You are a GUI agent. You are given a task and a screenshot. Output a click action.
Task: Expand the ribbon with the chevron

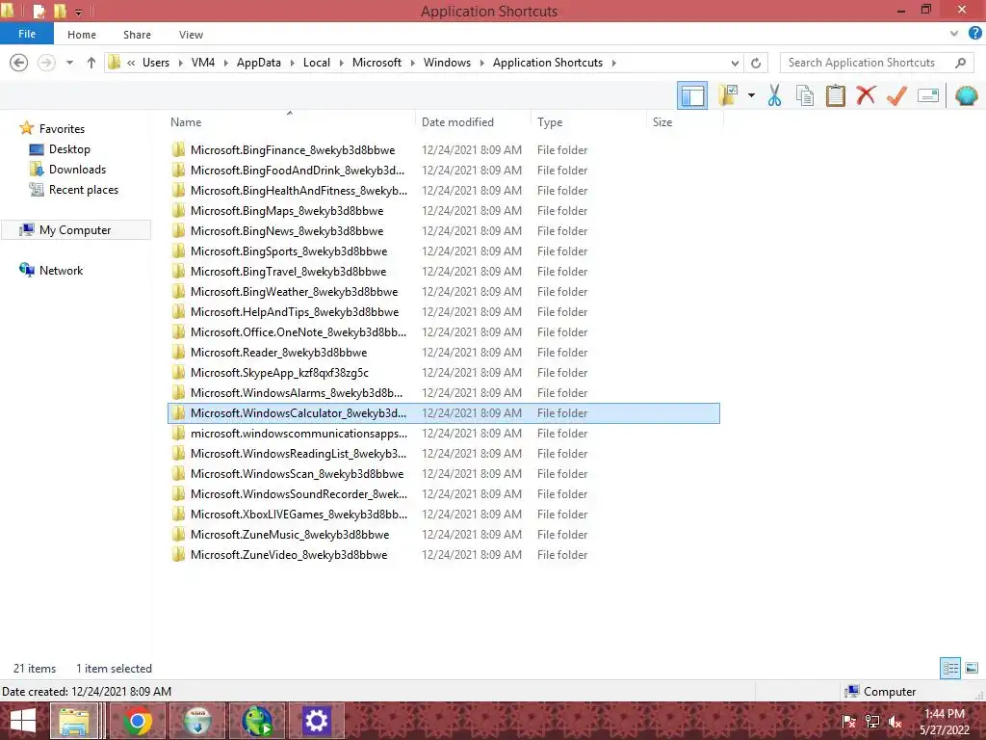(954, 34)
